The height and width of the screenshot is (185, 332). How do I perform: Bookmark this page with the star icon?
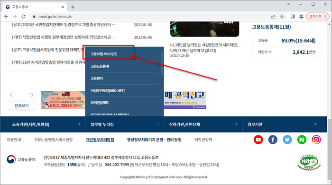(x=282, y=17)
